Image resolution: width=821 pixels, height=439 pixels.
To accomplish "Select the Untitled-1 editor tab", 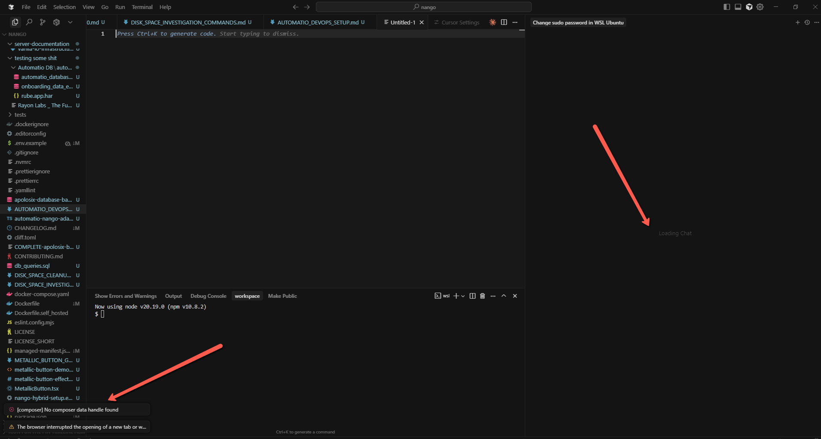I will coord(402,22).
